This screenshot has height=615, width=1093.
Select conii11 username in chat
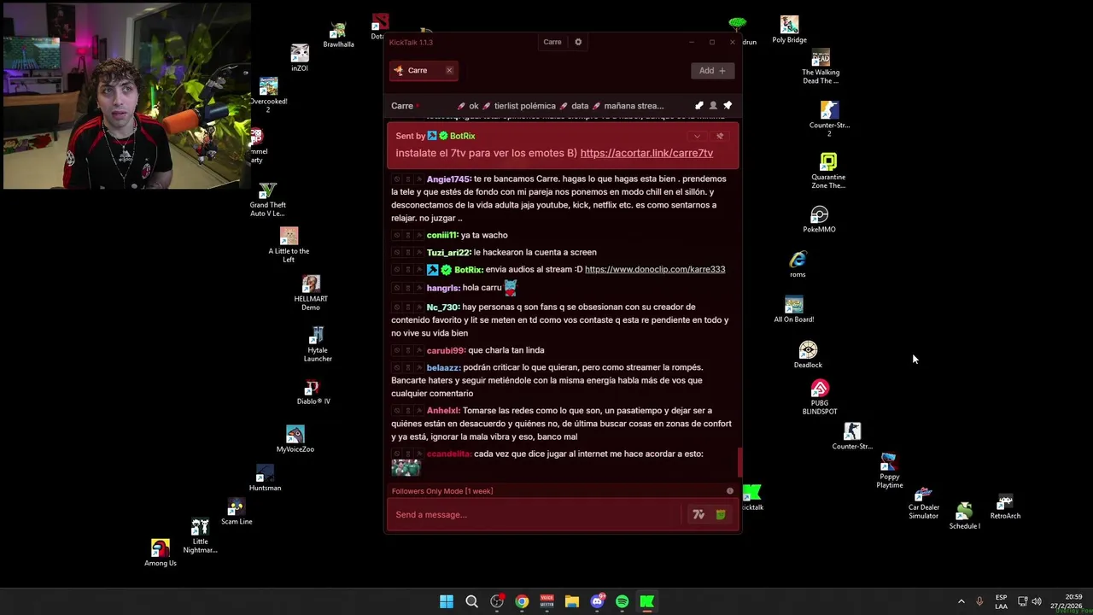442,235
